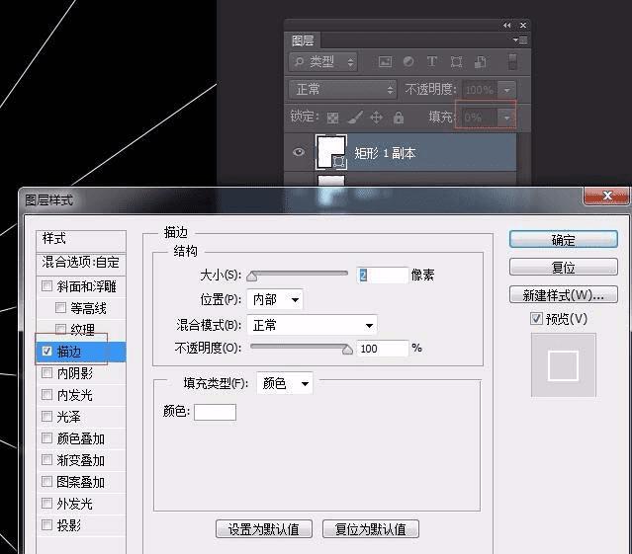Enable 斜面和浮雕 checkbox
632x554 pixels.
tap(46, 286)
